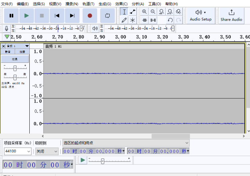Open the 效果(C) menu
The height and width of the screenshot is (176, 250).
coord(121,4)
